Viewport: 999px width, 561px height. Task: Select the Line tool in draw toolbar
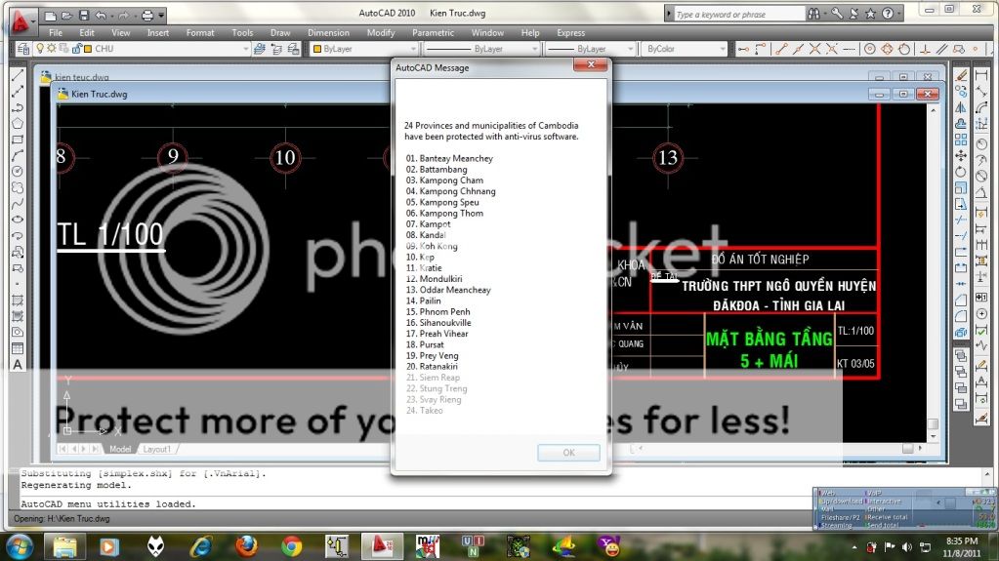[18, 76]
